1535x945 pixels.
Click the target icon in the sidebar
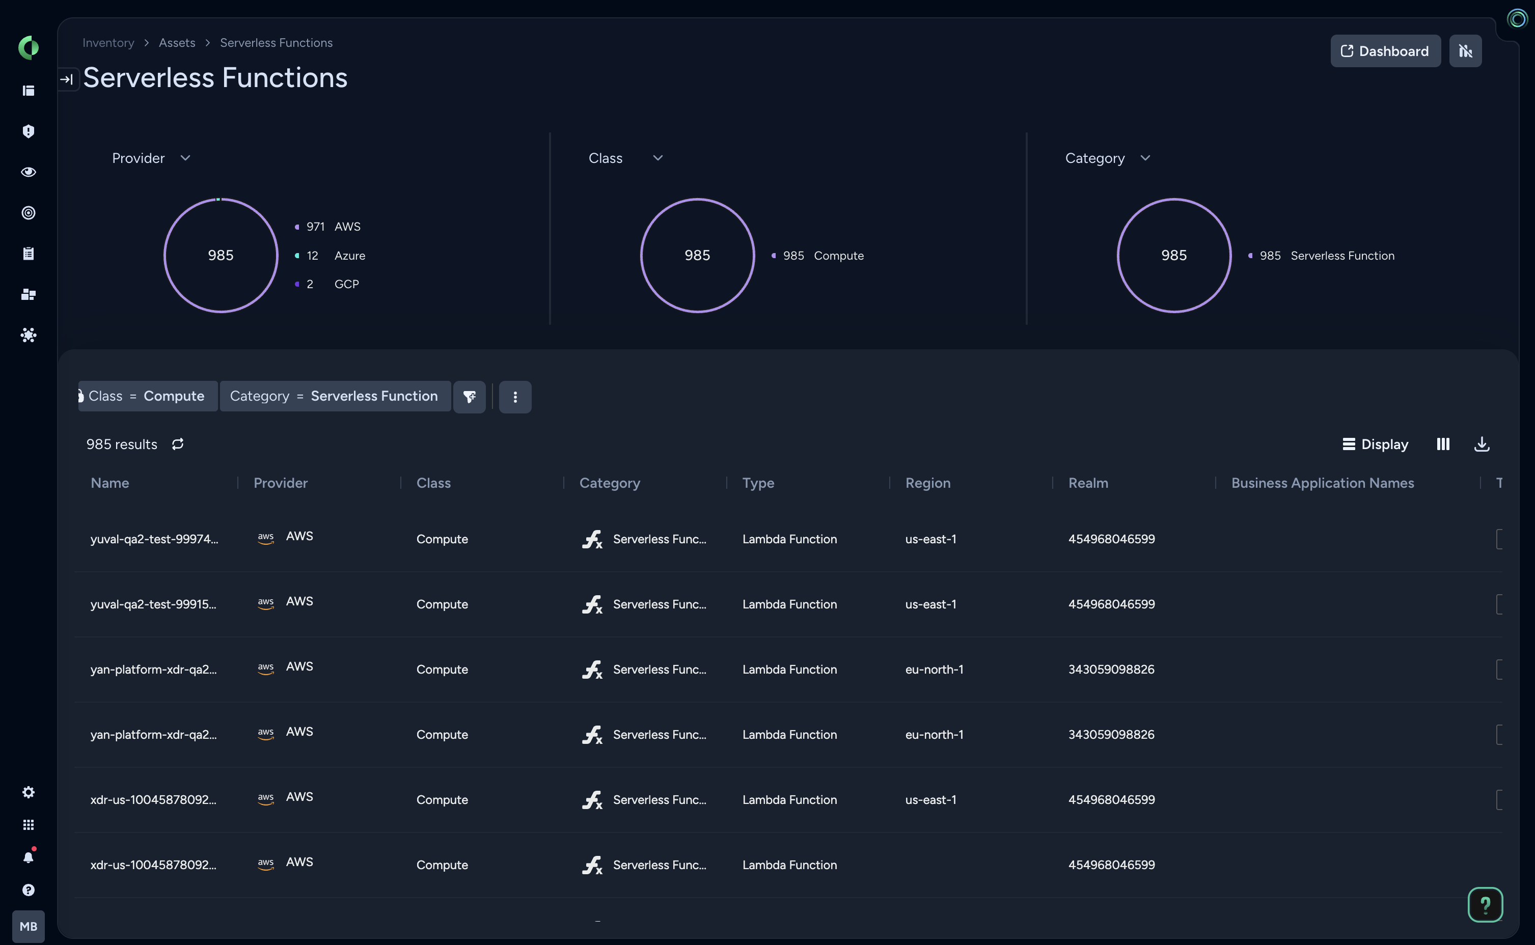pyautogui.click(x=28, y=213)
